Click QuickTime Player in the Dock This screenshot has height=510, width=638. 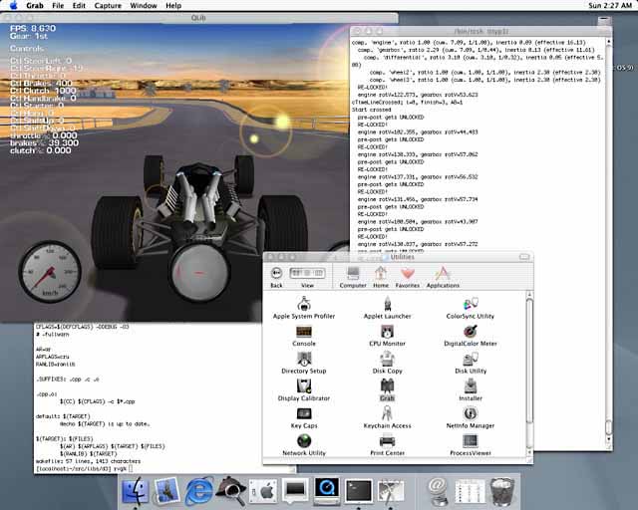[326, 489]
